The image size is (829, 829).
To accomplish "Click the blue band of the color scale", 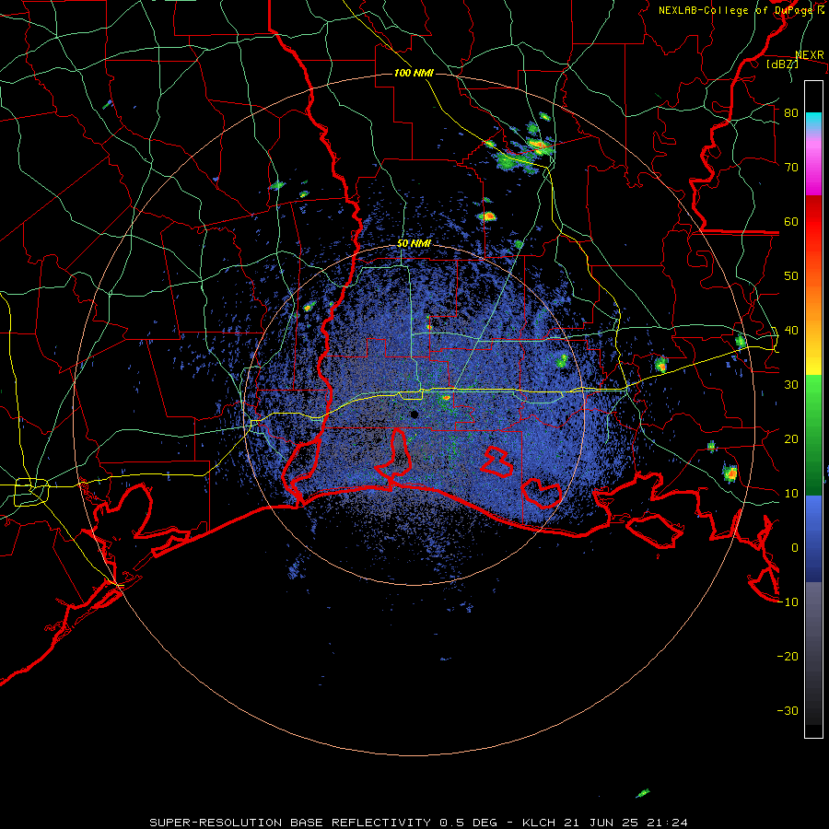I will (813, 539).
